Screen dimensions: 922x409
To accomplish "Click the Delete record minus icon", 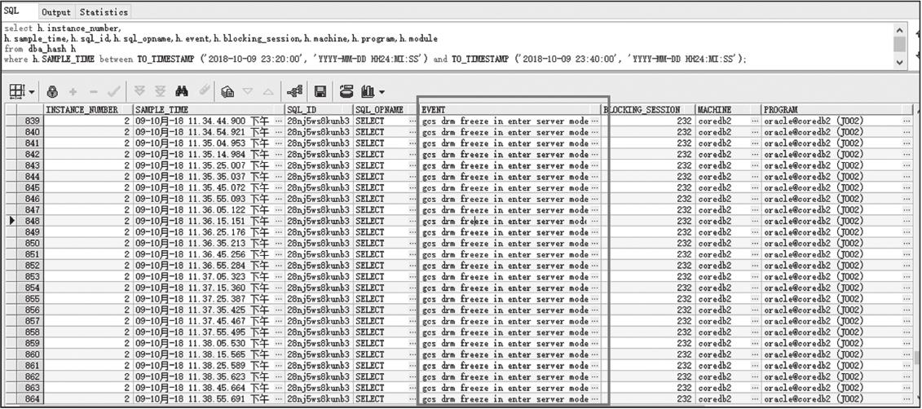I will click(x=95, y=91).
